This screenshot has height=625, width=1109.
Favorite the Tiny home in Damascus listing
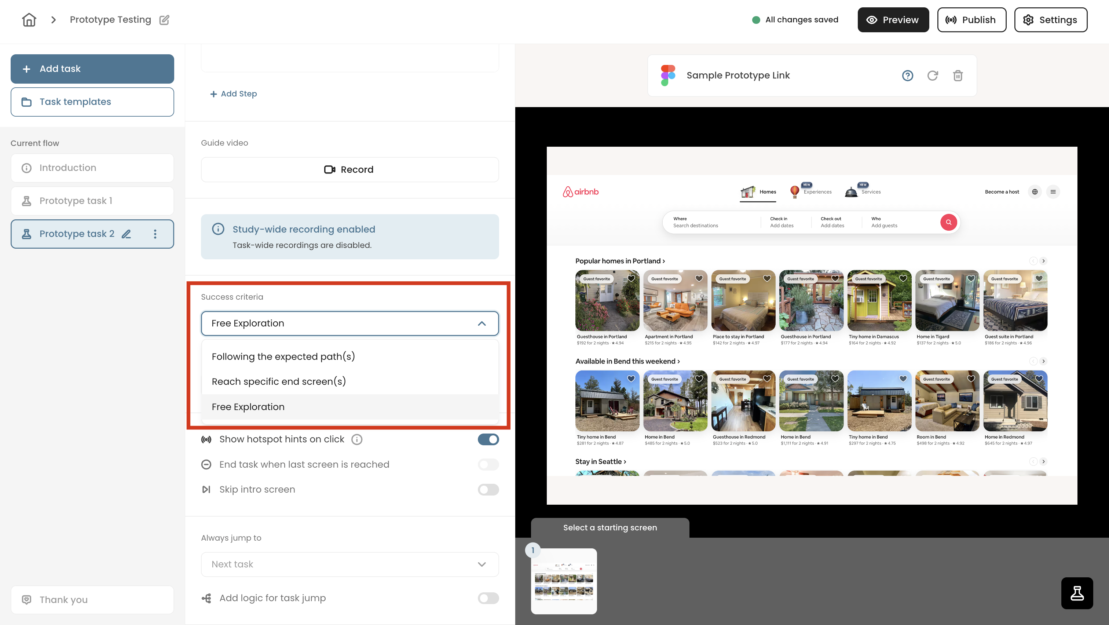point(903,278)
